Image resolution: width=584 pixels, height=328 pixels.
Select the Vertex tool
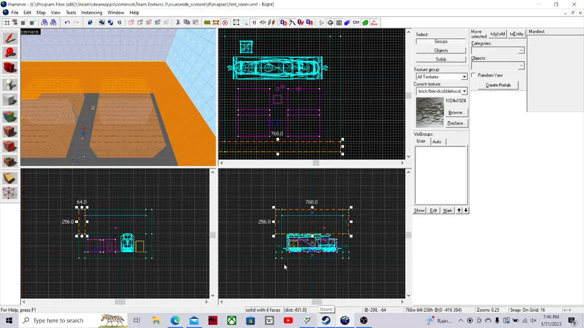10,193
